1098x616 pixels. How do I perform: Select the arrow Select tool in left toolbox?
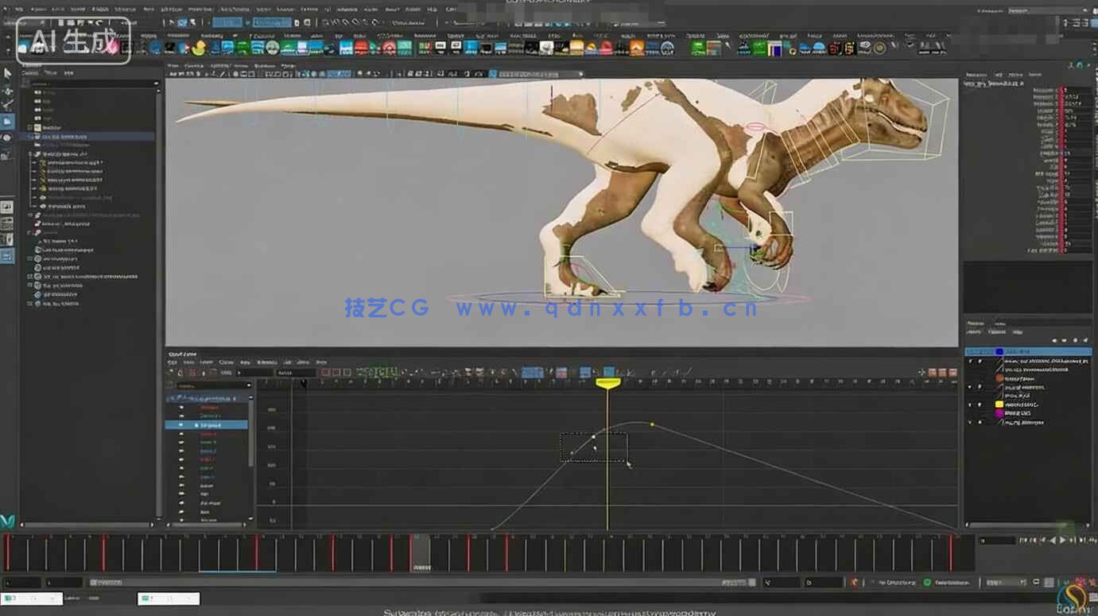tap(8, 73)
